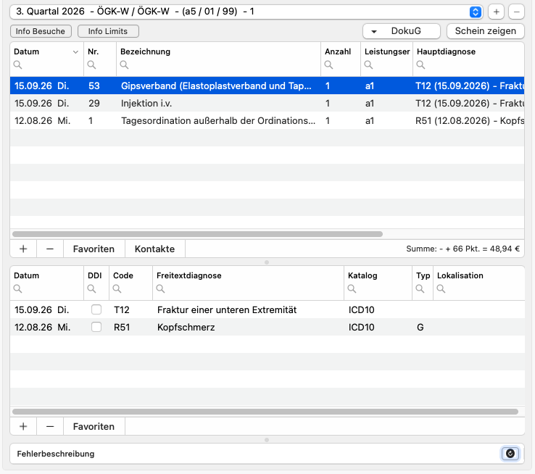The width and height of the screenshot is (535, 474).
Task: Click the search icon under the Freitextdiagnose column
Action: 160,289
